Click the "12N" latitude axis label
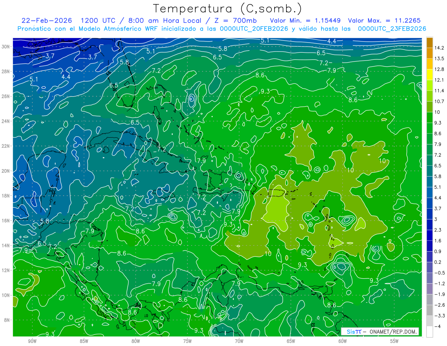 point(6,270)
